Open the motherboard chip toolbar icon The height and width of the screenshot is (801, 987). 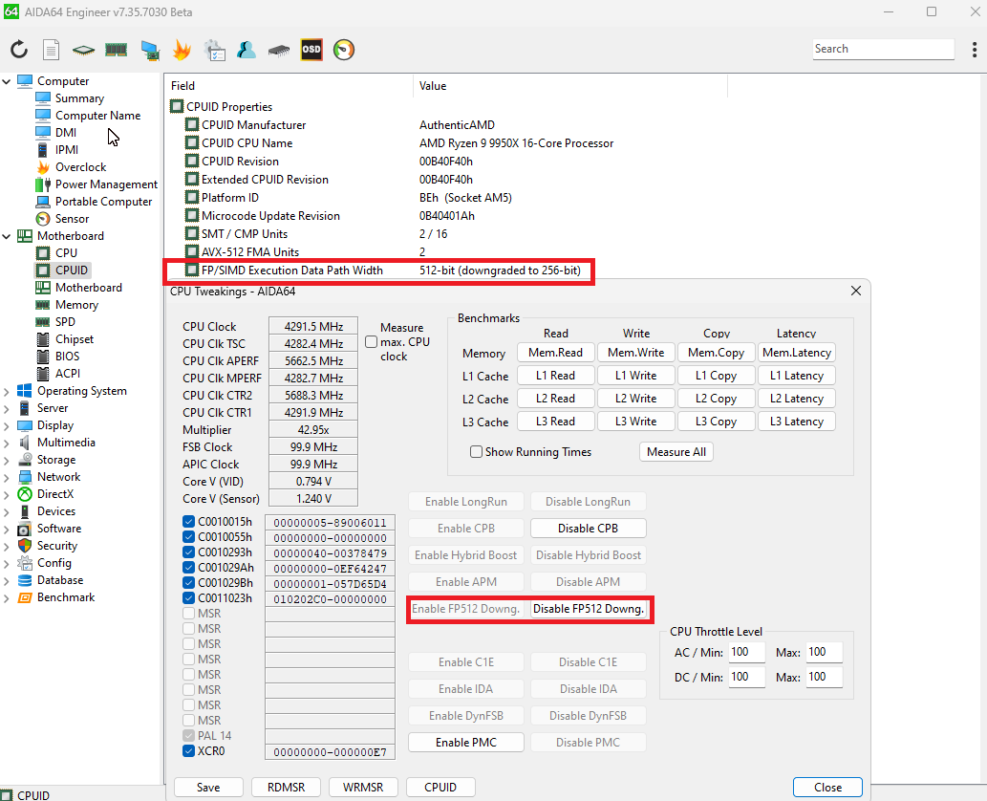tap(83, 50)
